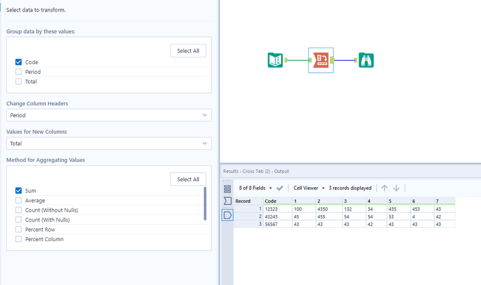
Task: Select cell with value 455
Action: [329, 217]
